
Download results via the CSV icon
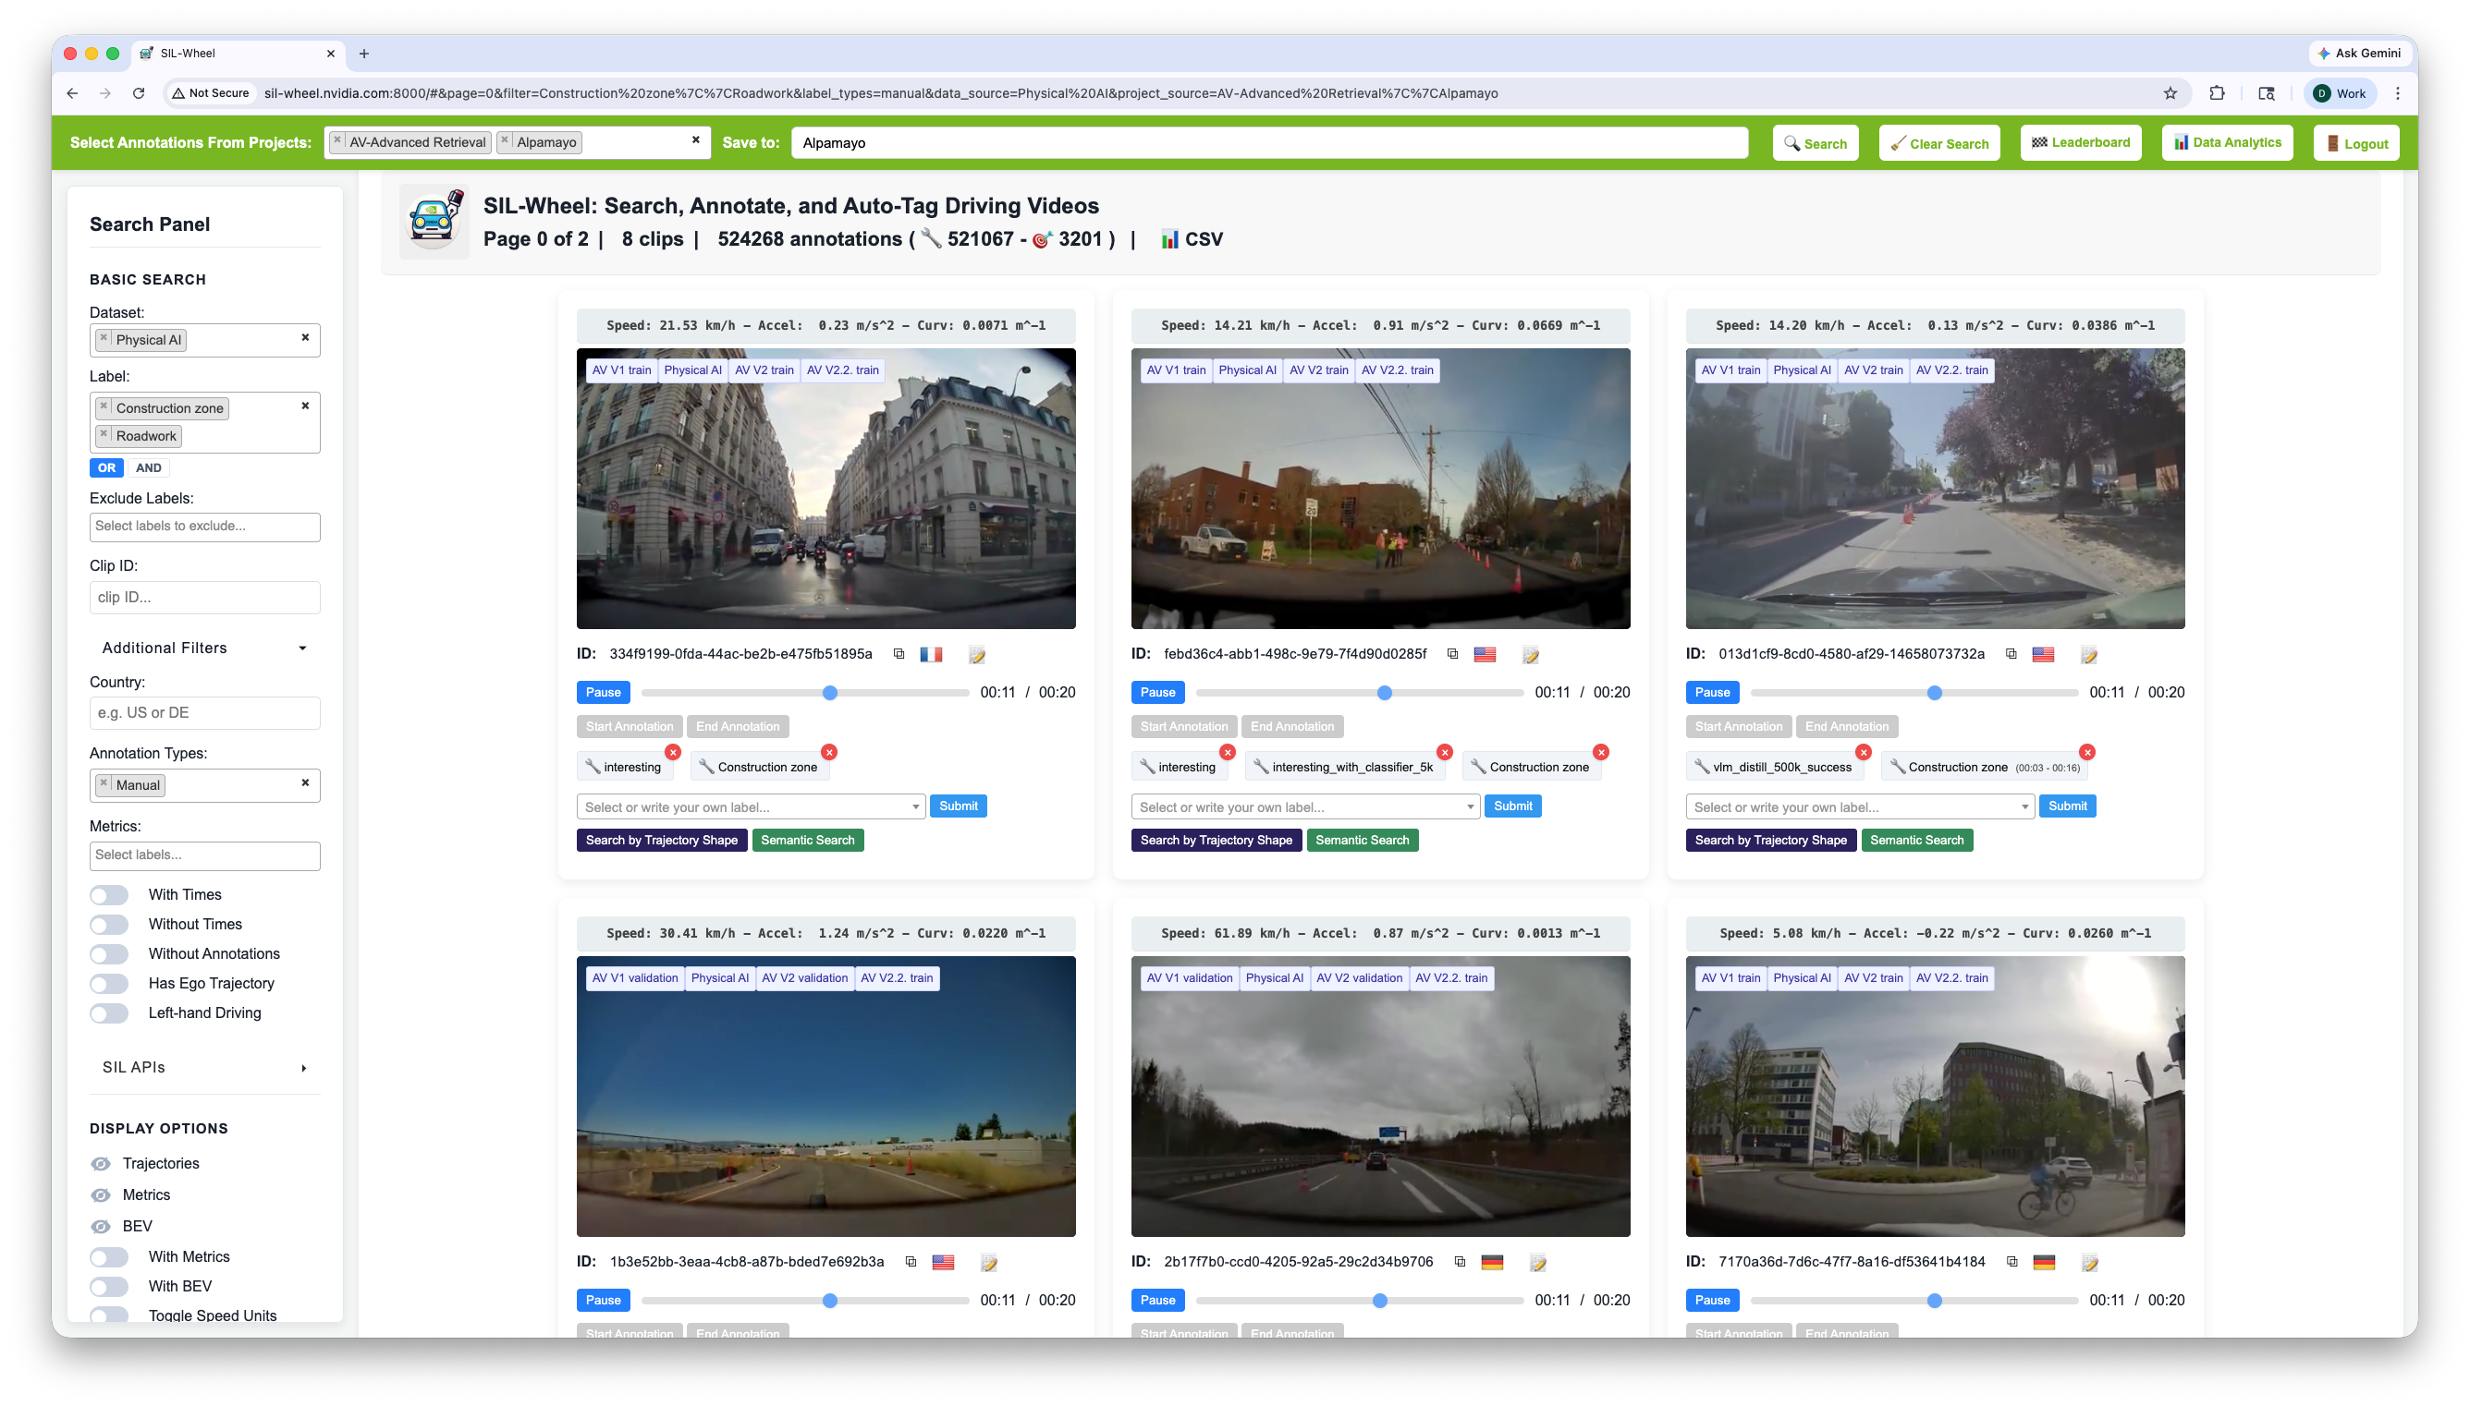1191,239
